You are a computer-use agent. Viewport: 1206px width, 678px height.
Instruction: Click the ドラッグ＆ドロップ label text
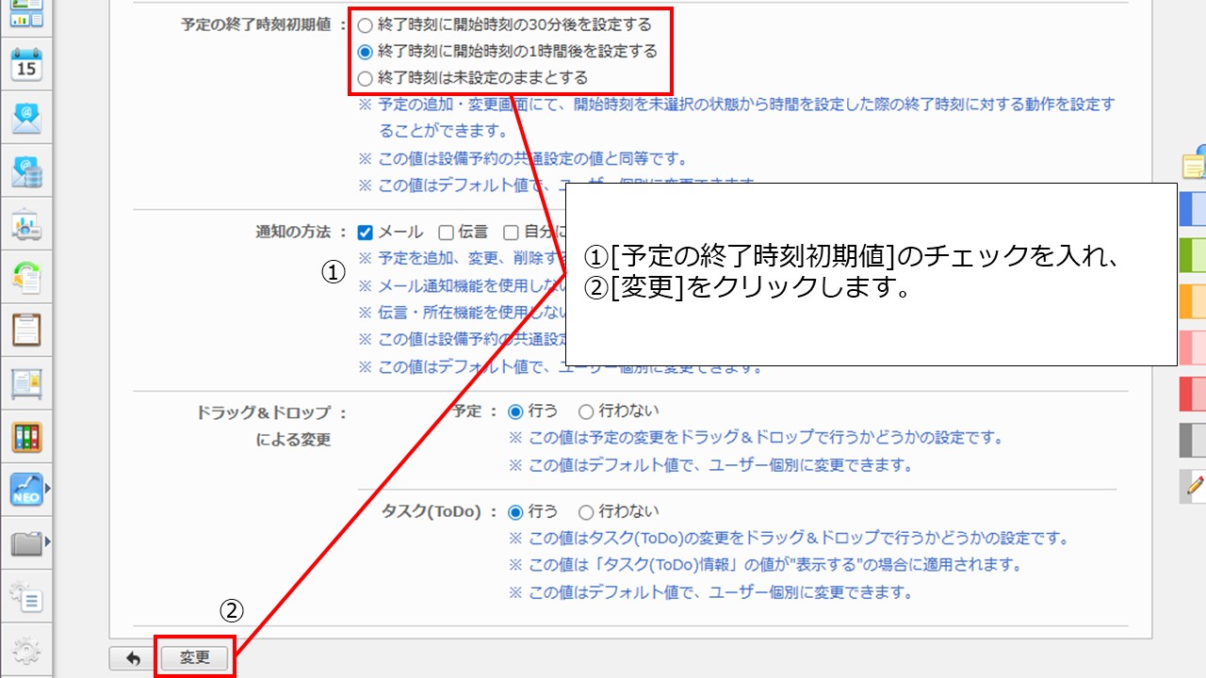point(263,412)
